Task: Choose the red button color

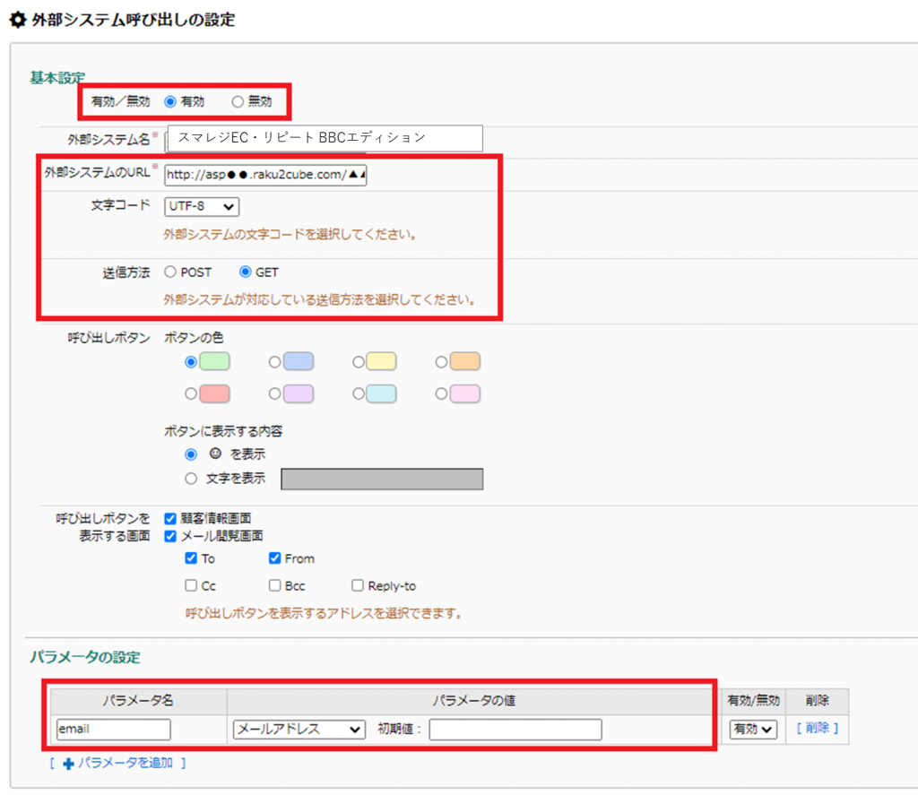Action: (x=191, y=394)
